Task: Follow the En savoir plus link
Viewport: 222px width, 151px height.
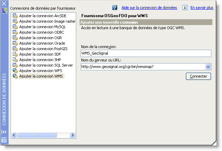Action: click(x=202, y=8)
